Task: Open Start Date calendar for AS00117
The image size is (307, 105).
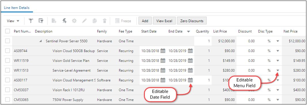Action: (x=163, y=80)
